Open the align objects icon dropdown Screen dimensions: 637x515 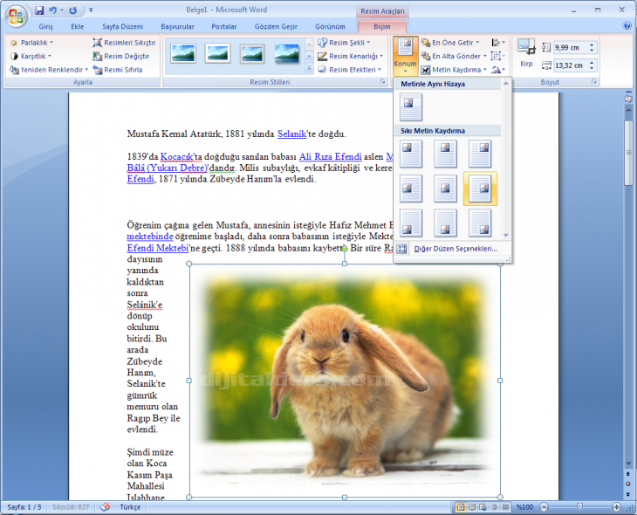tap(498, 43)
